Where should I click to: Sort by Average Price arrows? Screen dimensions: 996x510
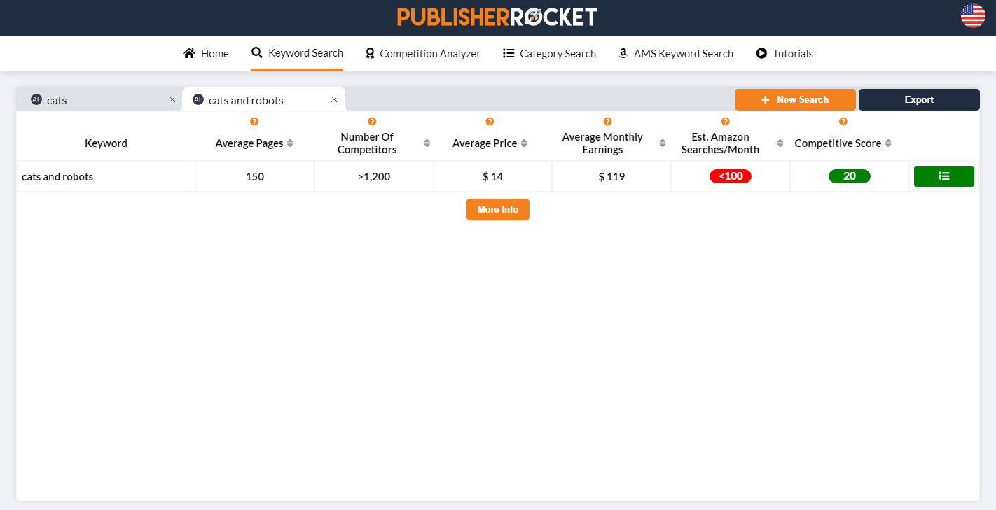pos(524,143)
